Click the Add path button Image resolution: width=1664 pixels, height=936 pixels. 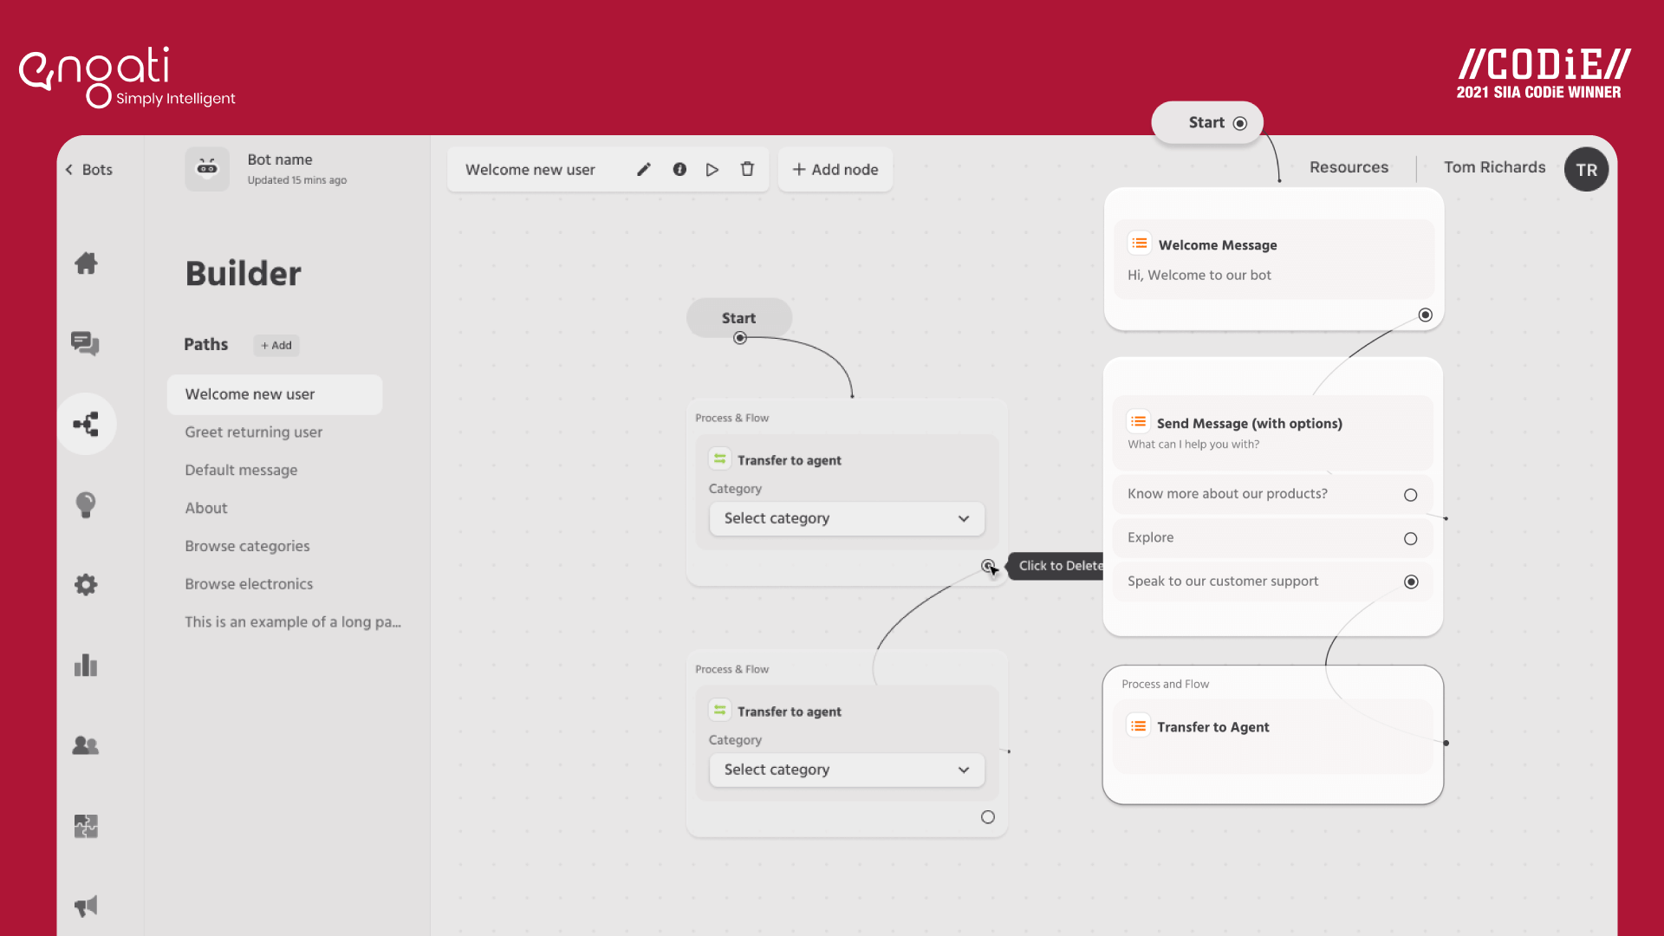[x=276, y=345]
